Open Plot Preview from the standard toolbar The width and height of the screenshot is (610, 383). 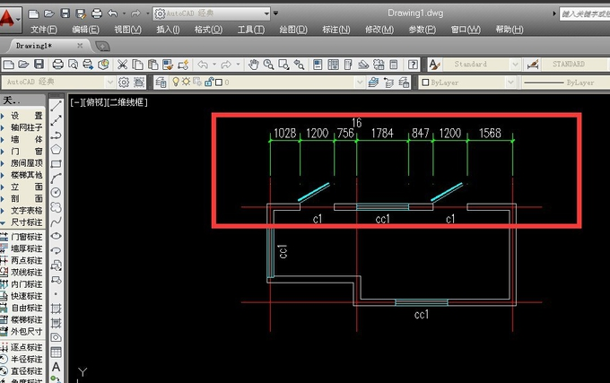coord(74,65)
